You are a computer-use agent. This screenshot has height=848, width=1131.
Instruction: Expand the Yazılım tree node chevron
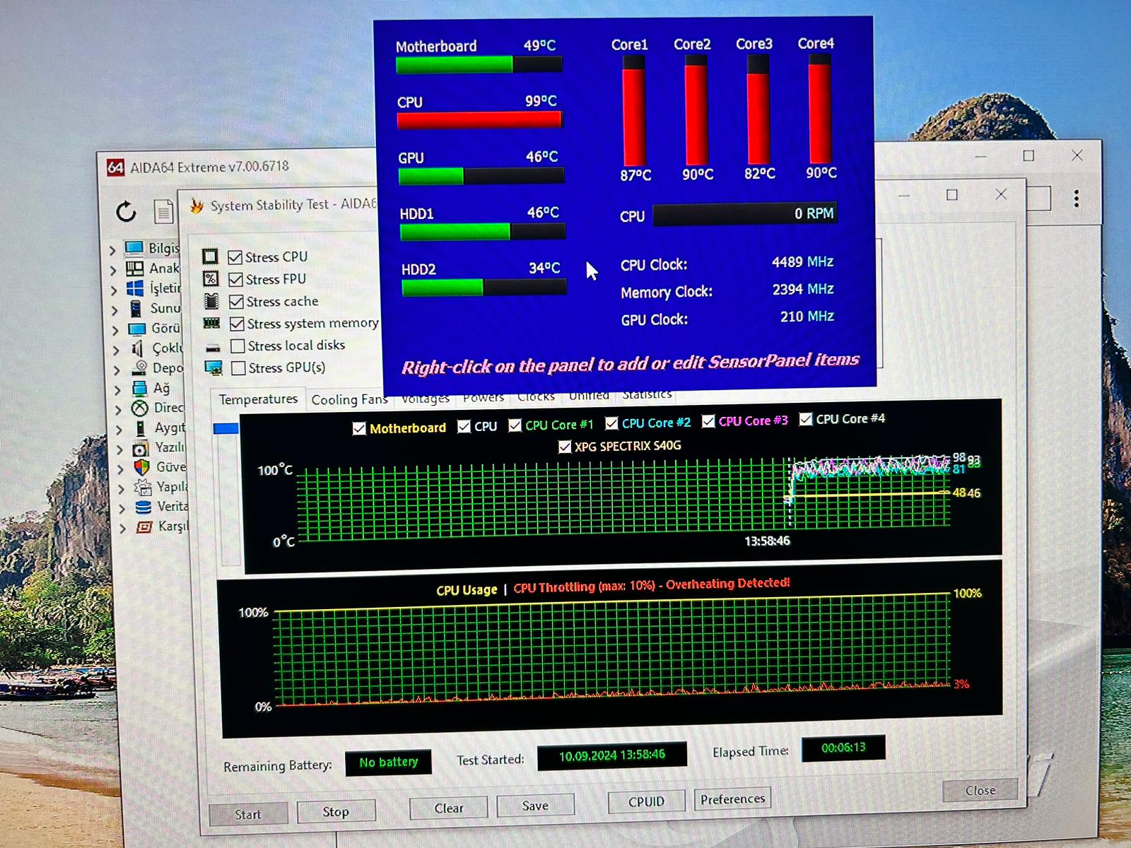[119, 449]
